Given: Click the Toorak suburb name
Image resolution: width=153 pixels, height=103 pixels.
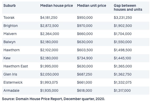Looking at the screenshot, I should (9, 18).
